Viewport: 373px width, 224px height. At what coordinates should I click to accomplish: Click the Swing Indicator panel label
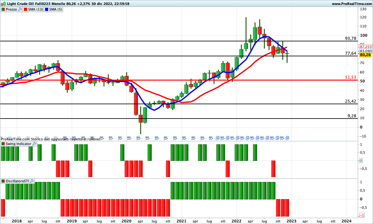[18, 144]
